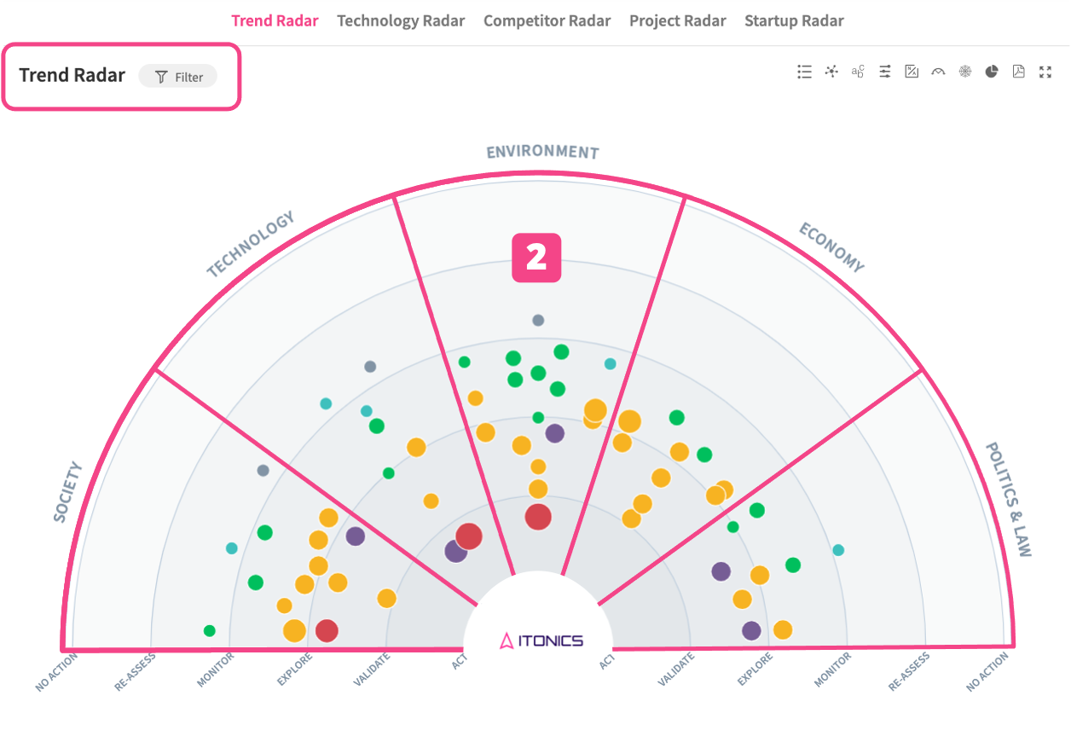Toggle the abc text labels icon

(858, 72)
